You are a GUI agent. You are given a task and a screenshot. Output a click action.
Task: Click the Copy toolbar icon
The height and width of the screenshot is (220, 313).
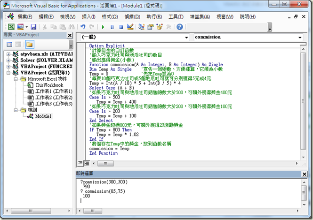tap(54, 27)
